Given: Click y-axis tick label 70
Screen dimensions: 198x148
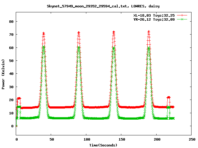Looking at the screenshot, I should click(x=11, y=35).
